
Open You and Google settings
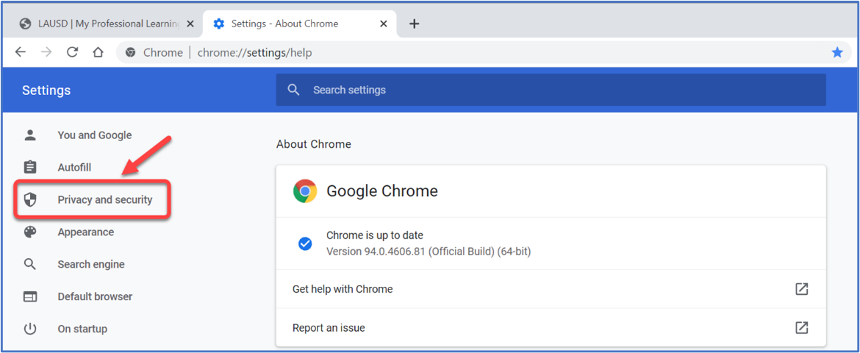tap(94, 135)
